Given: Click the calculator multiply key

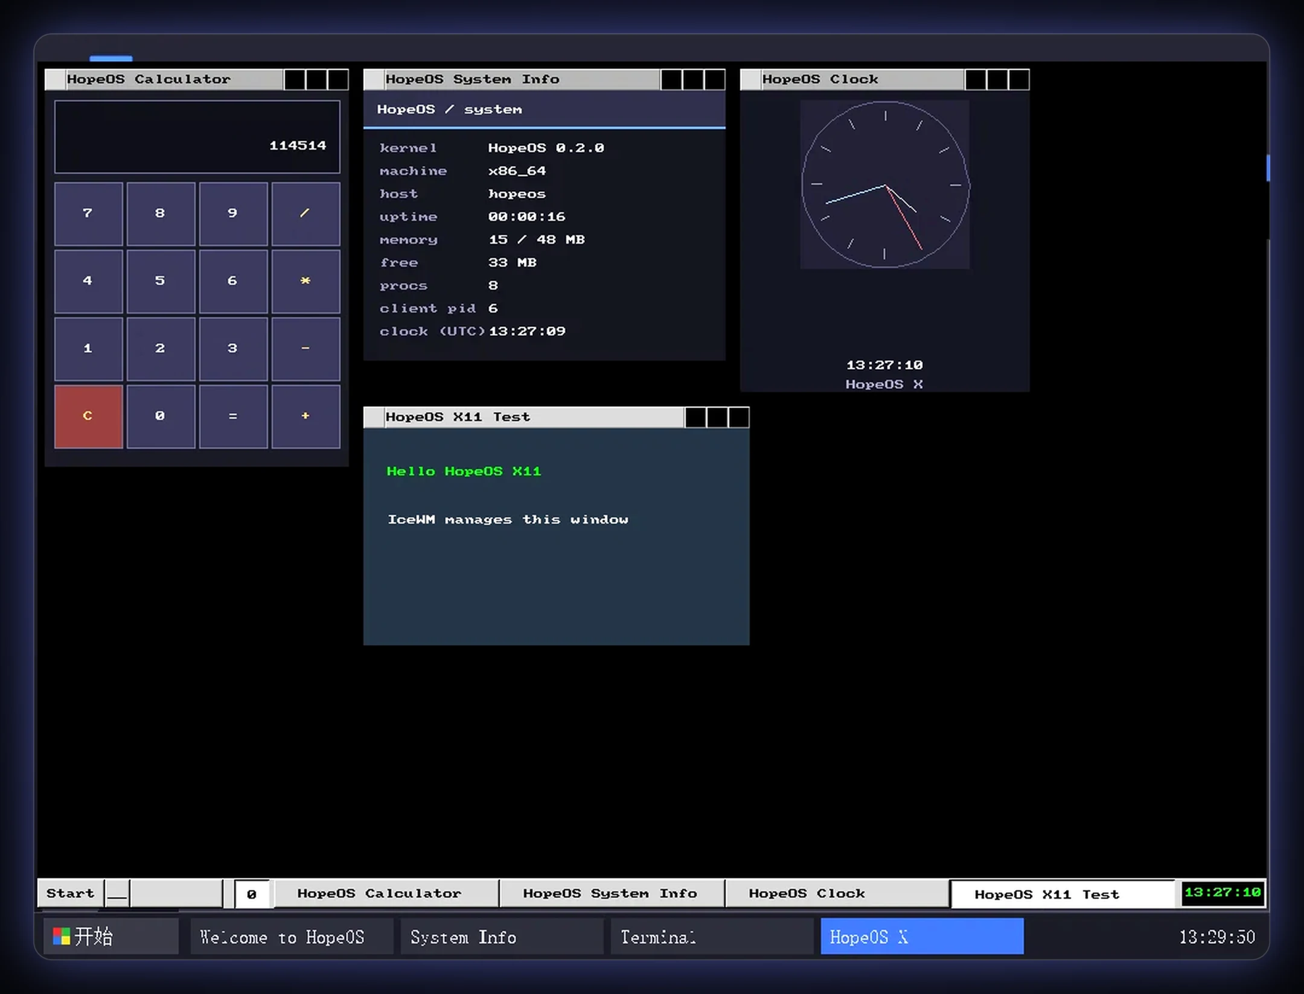Looking at the screenshot, I should tap(305, 281).
